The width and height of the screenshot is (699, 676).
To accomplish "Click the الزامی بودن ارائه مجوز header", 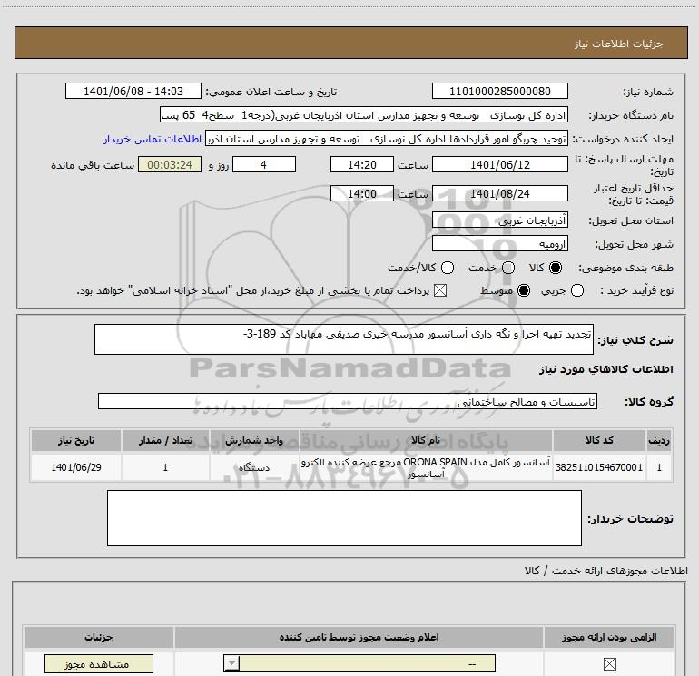I will pos(608,637).
